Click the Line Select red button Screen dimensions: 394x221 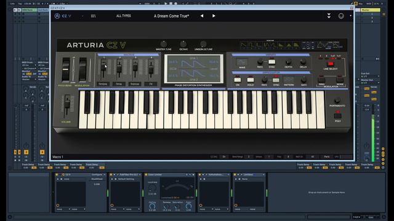click(x=331, y=64)
